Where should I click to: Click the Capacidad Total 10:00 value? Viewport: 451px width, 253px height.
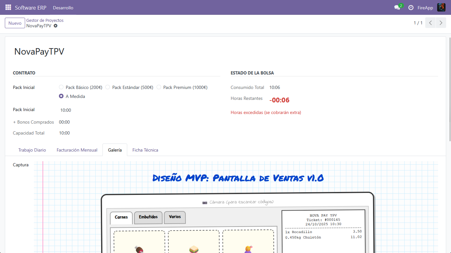[64, 133]
